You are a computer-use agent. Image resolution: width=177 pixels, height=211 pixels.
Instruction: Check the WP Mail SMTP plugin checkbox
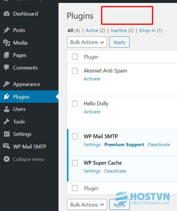tap(75, 136)
